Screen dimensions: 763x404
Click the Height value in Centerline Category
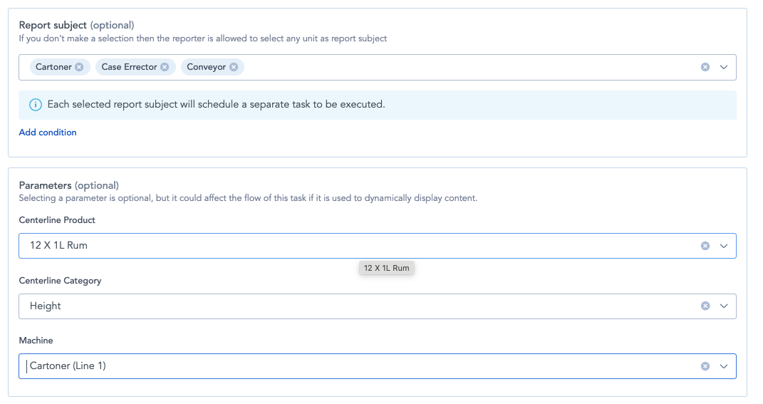click(46, 306)
